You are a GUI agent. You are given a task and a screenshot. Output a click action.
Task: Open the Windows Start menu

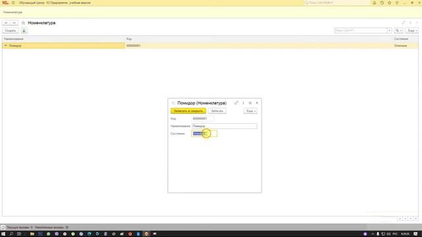3,234
